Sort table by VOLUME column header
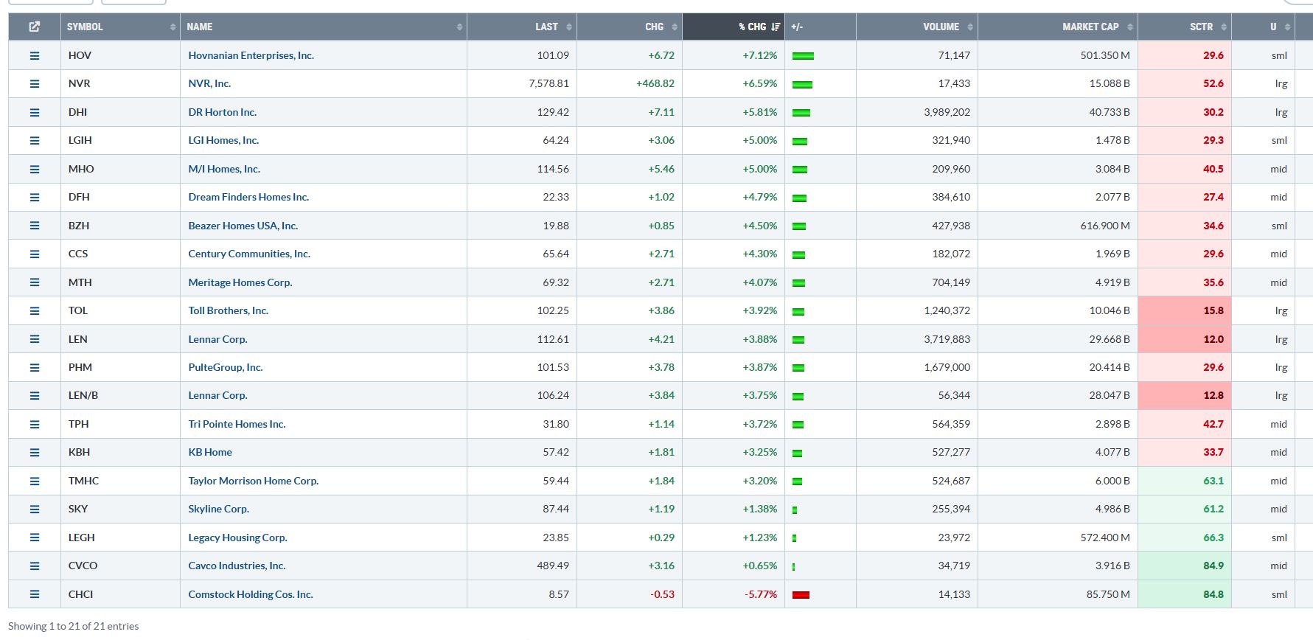The image size is (1313, 640). pos(941,27)
